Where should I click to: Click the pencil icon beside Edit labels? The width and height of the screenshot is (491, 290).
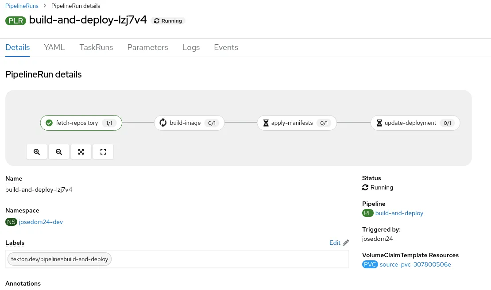[346, 243]
